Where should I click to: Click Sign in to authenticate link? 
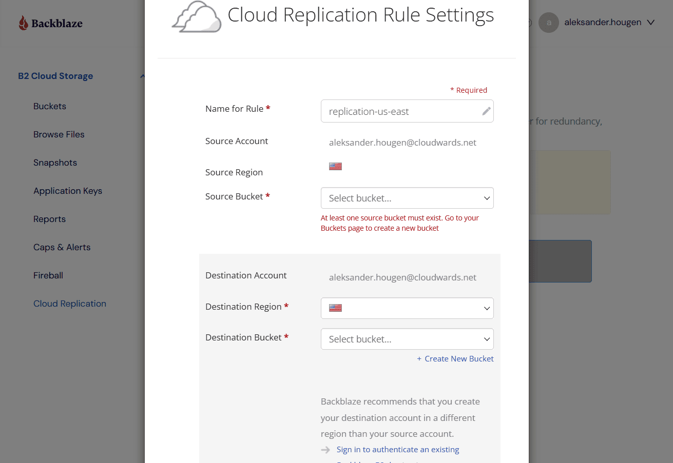(x=398, y=450)
